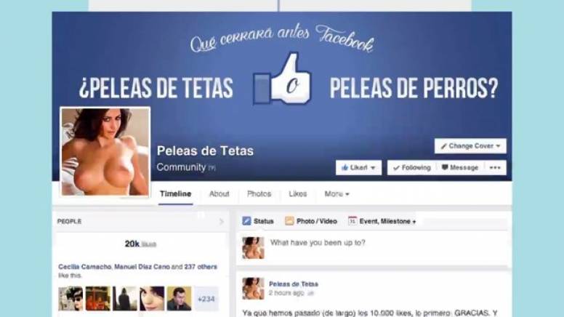Toggle the Following checkmark button
This screenshot has width=564, height=317.
tap(412, 168)
